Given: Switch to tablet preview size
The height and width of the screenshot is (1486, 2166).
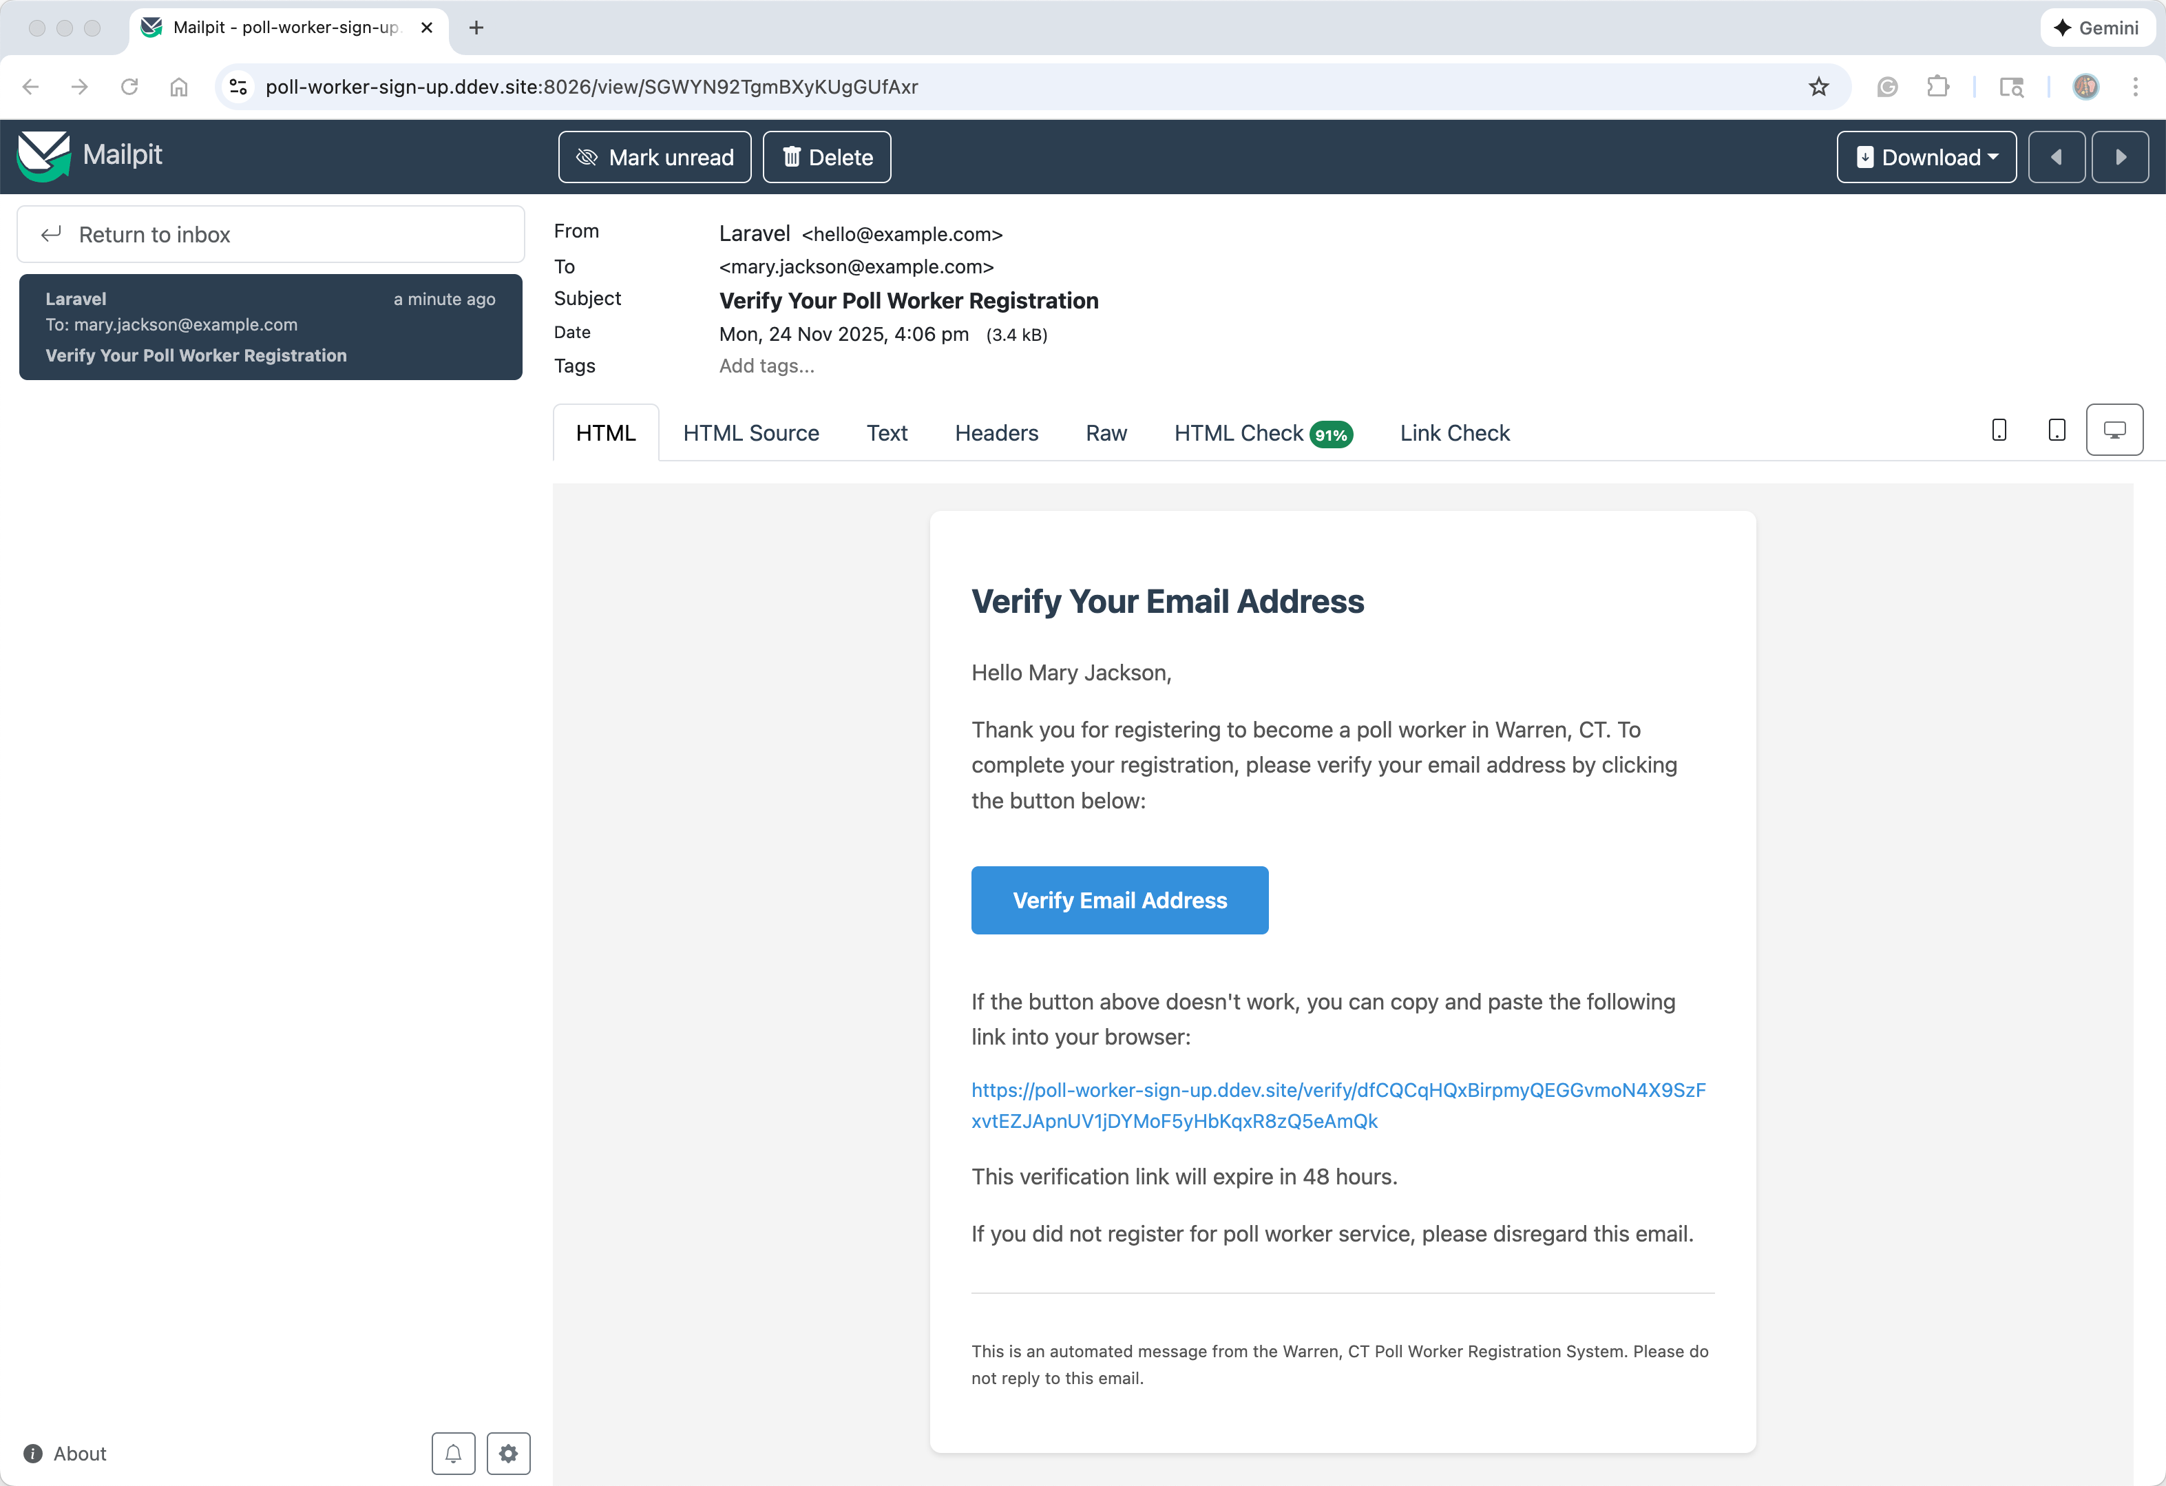Looking at the screenshot, I should click(x=2056, y=430).
